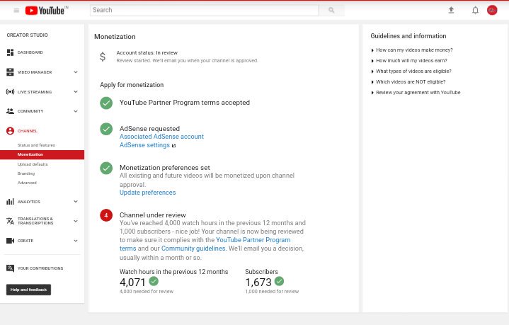Expand the Create chevron
The width and height of the screenshot is (509, 325).
point(76,241)
